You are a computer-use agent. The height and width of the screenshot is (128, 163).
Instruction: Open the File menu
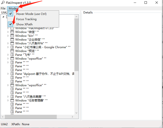[3, 8]
